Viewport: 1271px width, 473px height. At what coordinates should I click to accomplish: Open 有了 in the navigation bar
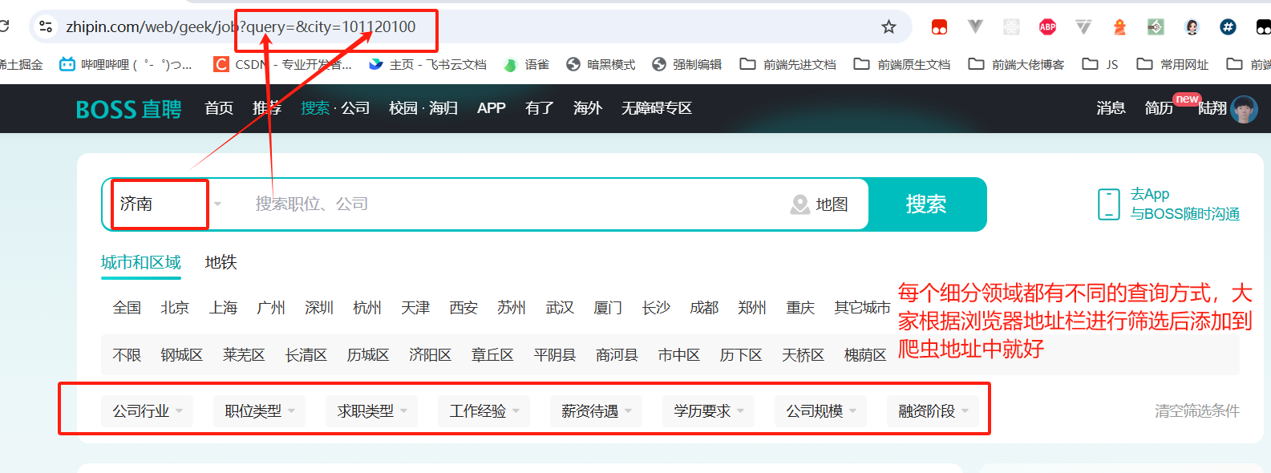(540, 108)
